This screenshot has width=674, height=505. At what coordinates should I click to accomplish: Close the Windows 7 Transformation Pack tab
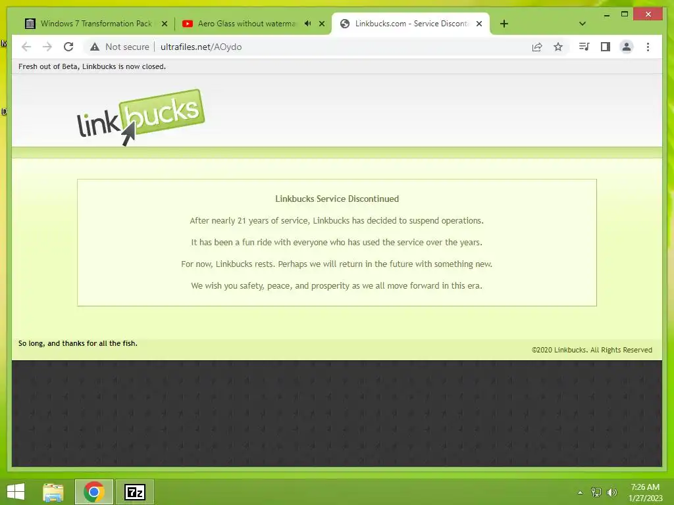tap(164, 24)
